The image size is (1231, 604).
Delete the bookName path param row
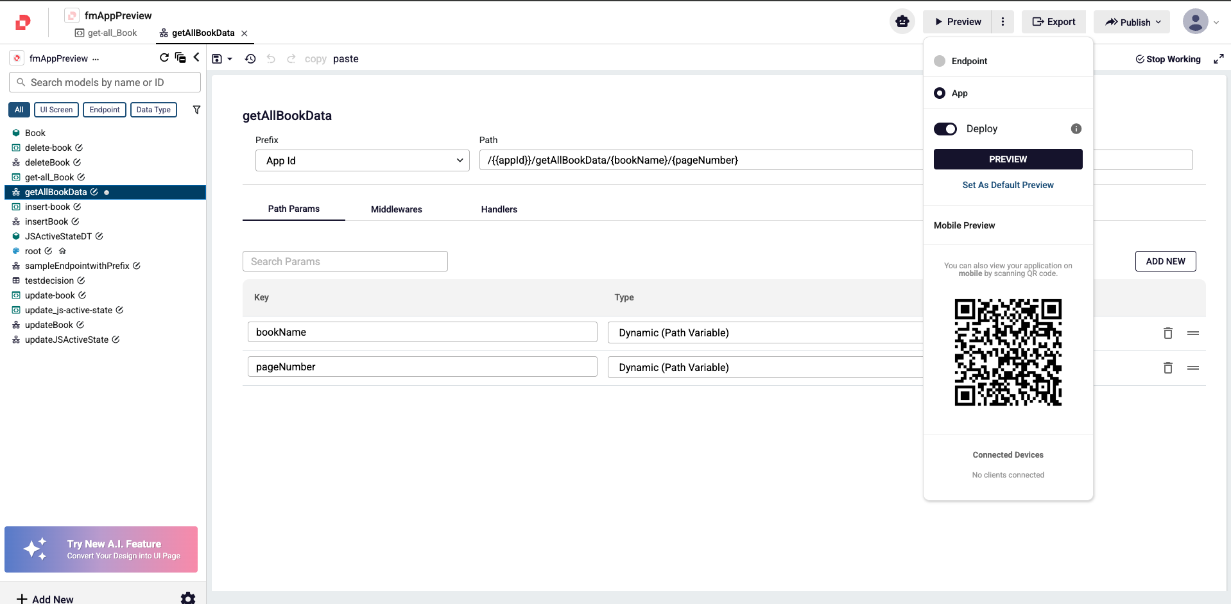tap(1167, 333)
